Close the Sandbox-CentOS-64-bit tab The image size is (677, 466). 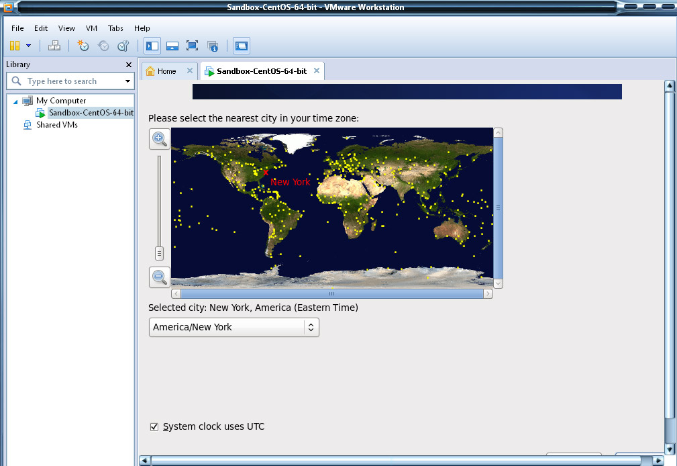coord(317,71)
